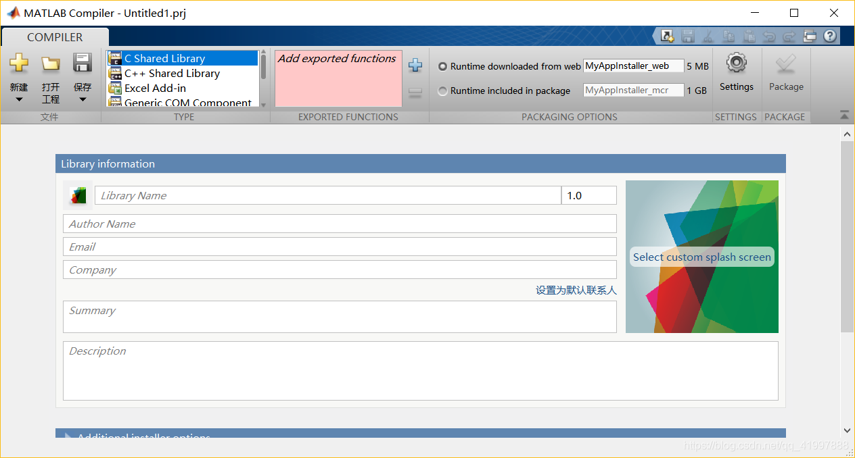Image resolution: width=855 pixels, height=458 pixels.
Task: Click the switch windows icon
Action: (810, 36)
